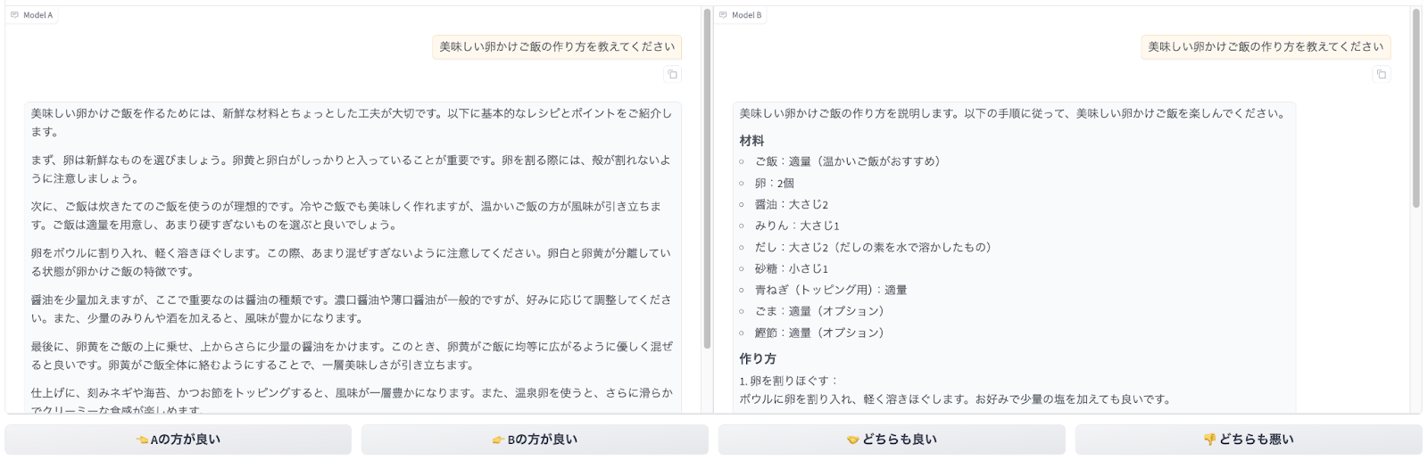Click the user prompt bubble in Model B
Screen dimensions: 1428x460
tap(1266, 47)
